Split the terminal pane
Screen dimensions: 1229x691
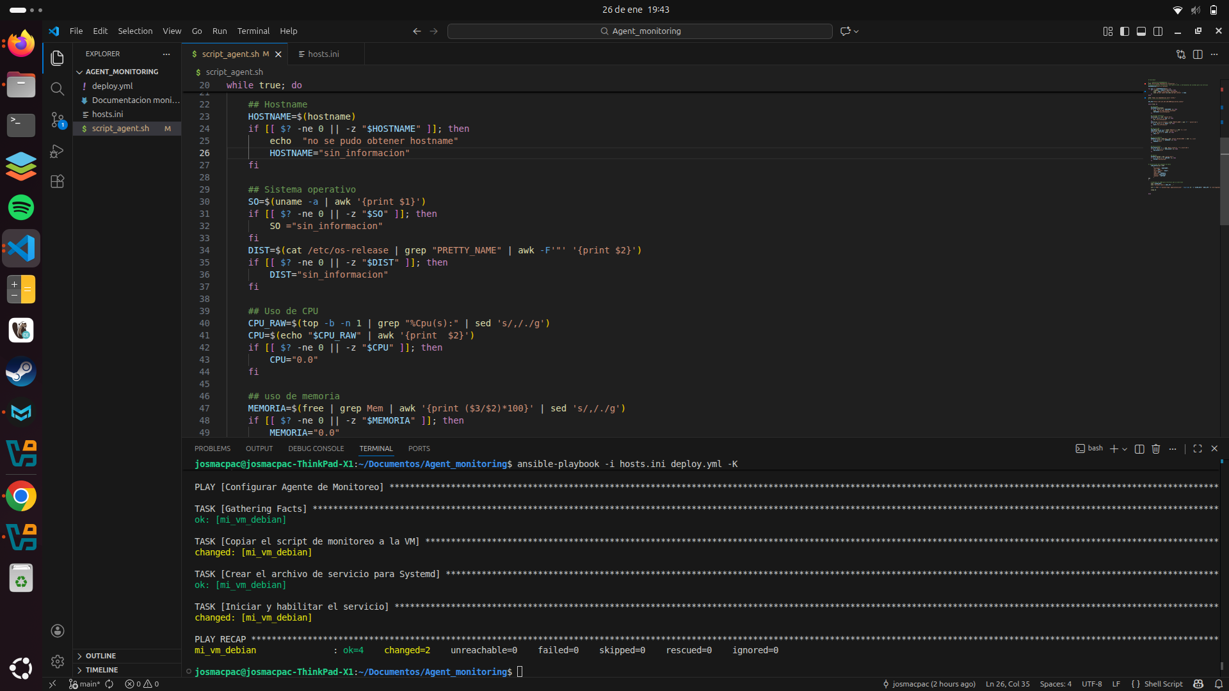coord(1139,449)
